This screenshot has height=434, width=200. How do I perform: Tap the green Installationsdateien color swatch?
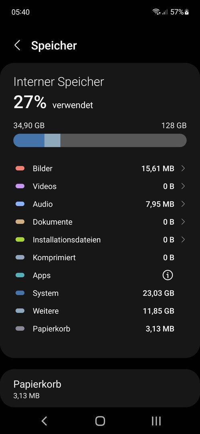click(x=20, y=240)
